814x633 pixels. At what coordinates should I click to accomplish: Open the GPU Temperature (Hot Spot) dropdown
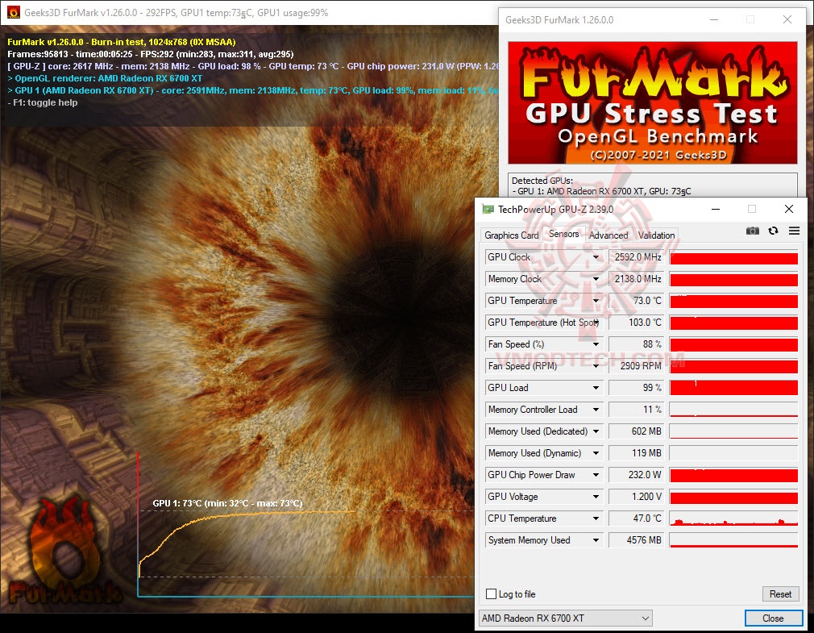tap(596, 323)
